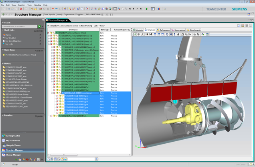
Task: Toggle checkbox of 004409_asm (View) row
Action: click(54, 93)
